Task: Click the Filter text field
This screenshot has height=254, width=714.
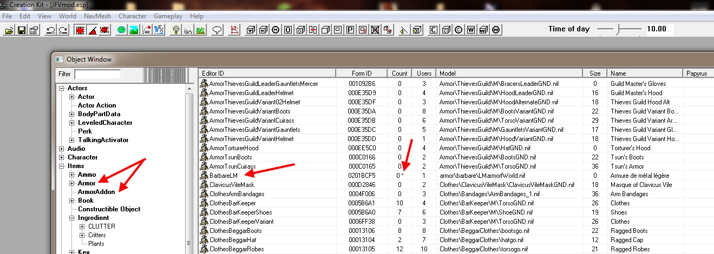Action: [97, 74]
